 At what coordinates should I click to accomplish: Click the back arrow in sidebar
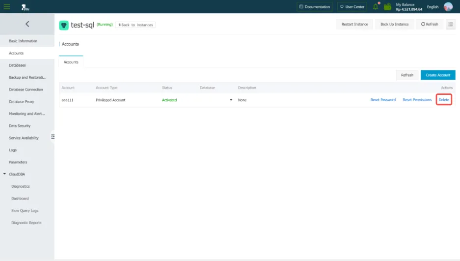(x=27, y=24)
